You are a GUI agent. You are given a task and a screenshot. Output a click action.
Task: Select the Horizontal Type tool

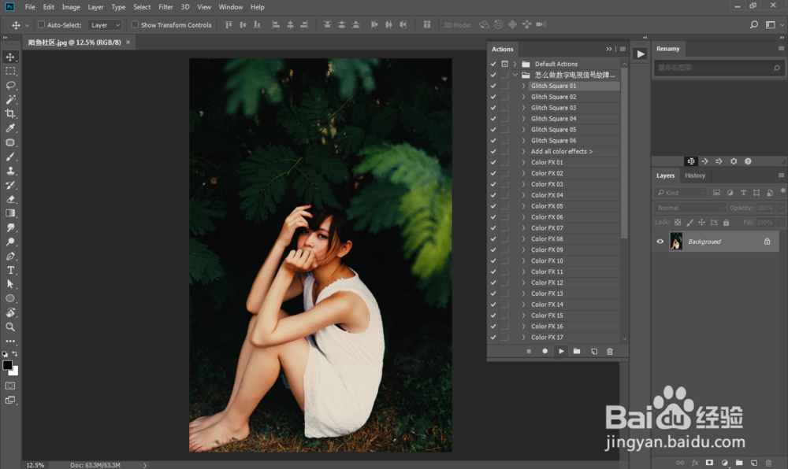[10, 270]
